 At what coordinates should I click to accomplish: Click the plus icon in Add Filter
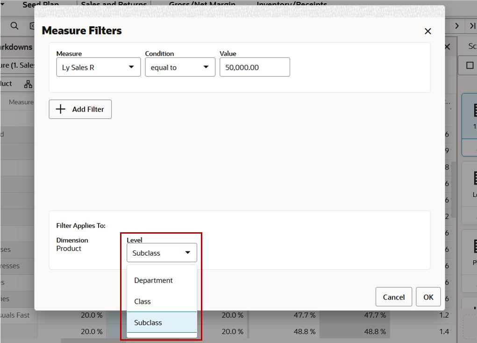pyautogui.click(x=61, y=109)
